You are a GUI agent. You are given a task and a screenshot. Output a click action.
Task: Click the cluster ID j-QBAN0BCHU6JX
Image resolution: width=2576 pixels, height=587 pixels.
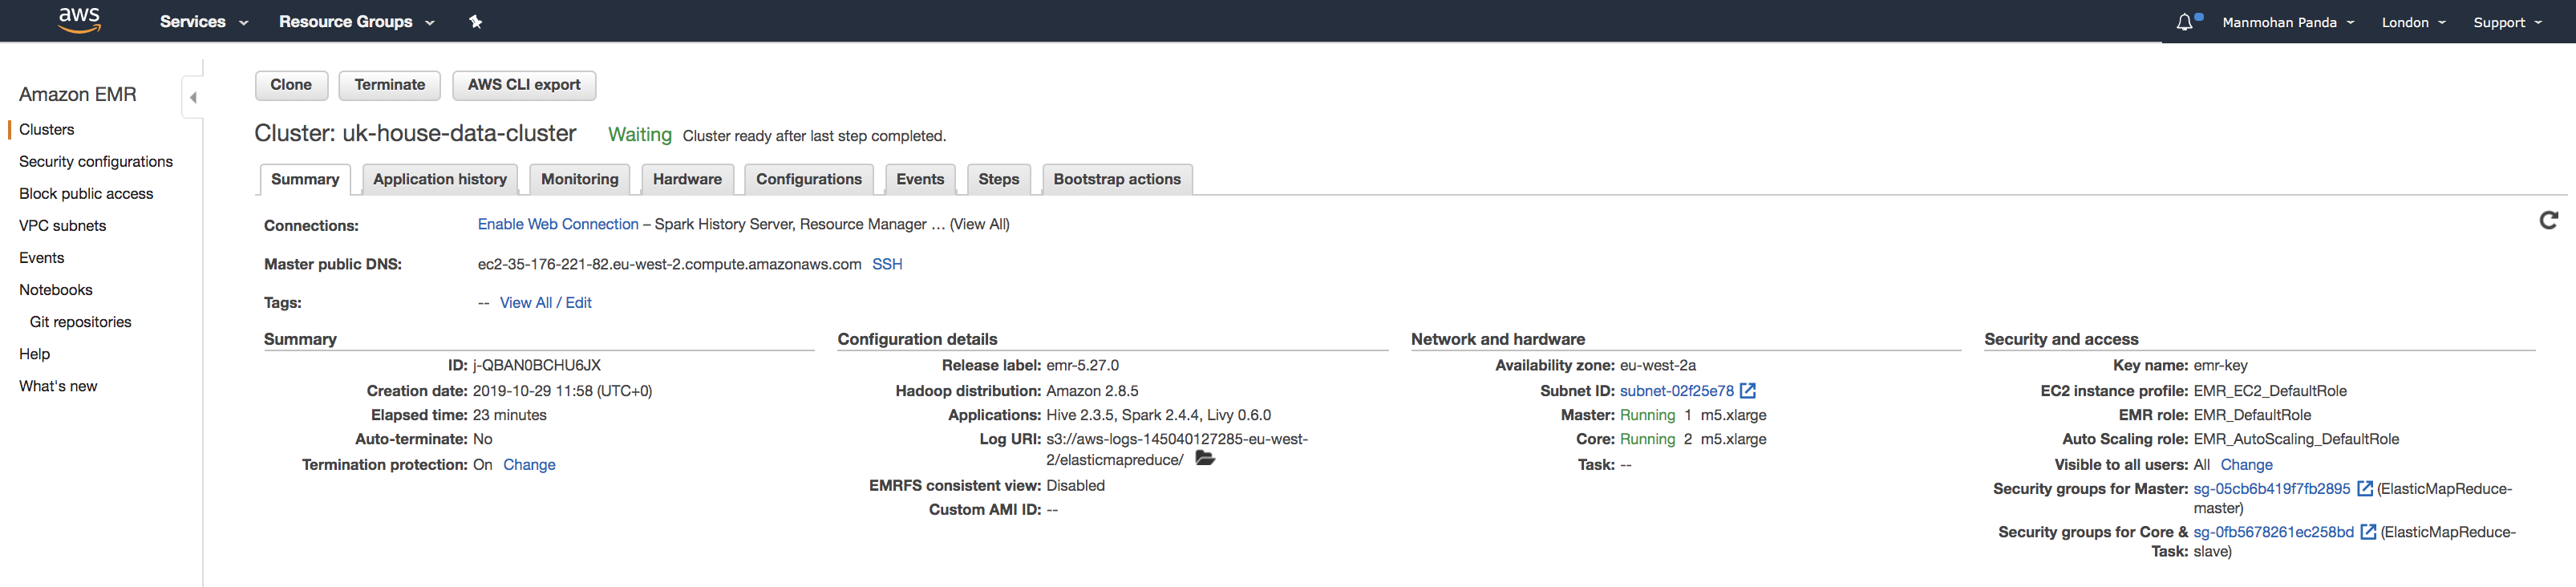[x=537, y=365]
